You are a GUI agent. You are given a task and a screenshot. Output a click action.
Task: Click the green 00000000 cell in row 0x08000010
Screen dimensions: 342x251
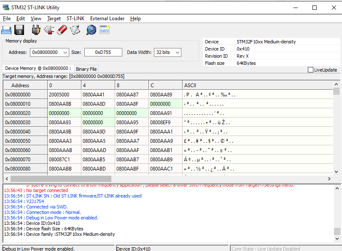(x=165, y=104)
